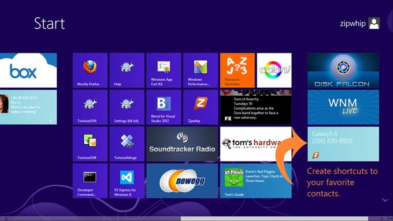Open the FX Sons of Anarchy tile
Image resolution: width=393 pixels, height=221 pixels.
coord(256,107)
